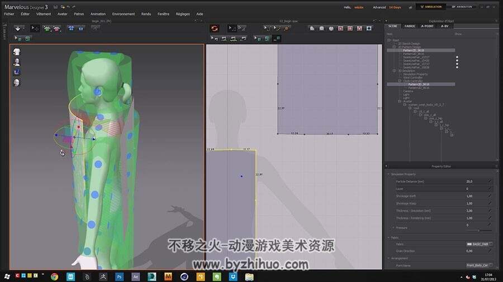Screen dimensions: 503x282
Task: Click the Fabric white color swatch
Action: point(469,244)
